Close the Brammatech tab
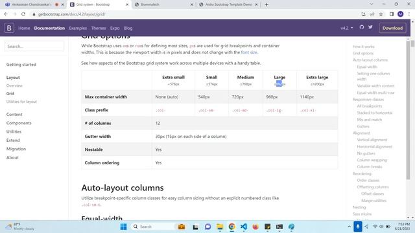The image size is (415, 233). pyautogui.click(x=192, y=5)
